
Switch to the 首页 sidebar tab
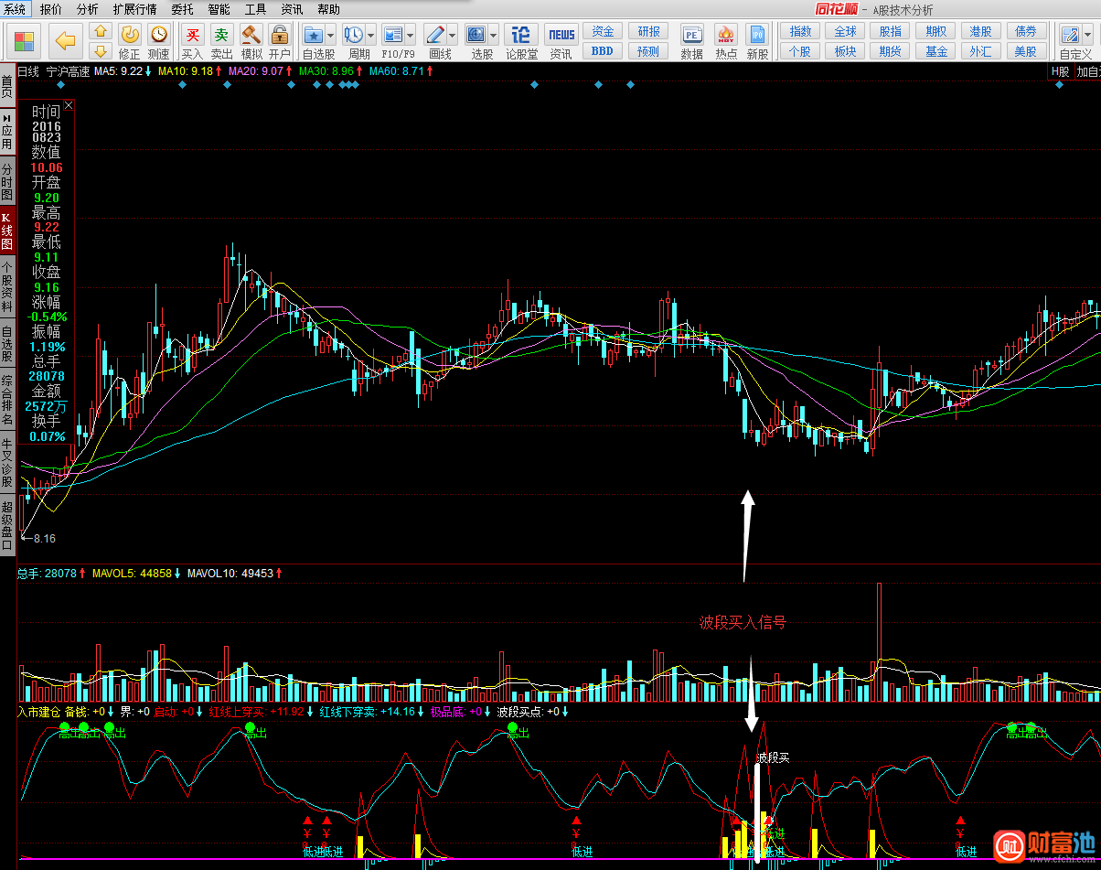tap(7, 87)
